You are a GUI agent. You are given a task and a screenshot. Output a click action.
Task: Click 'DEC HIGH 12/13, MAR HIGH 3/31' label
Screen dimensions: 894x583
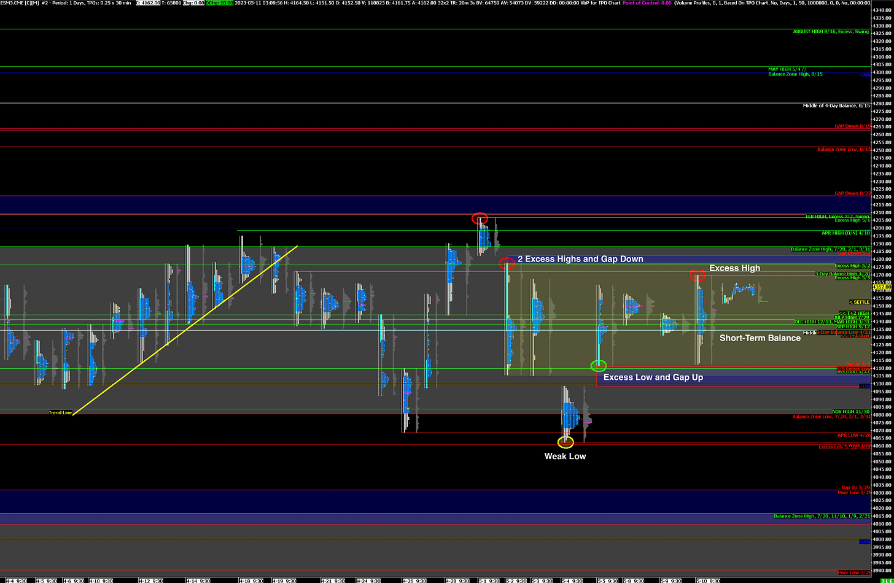click(832, 322)
